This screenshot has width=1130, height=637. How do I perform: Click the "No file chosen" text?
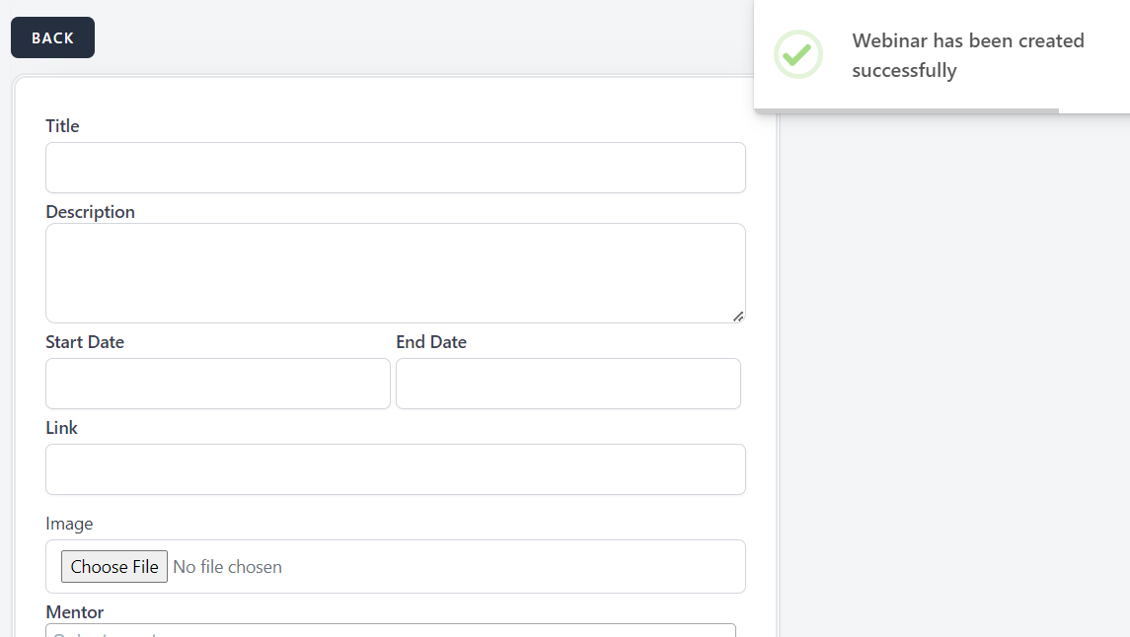227,567
